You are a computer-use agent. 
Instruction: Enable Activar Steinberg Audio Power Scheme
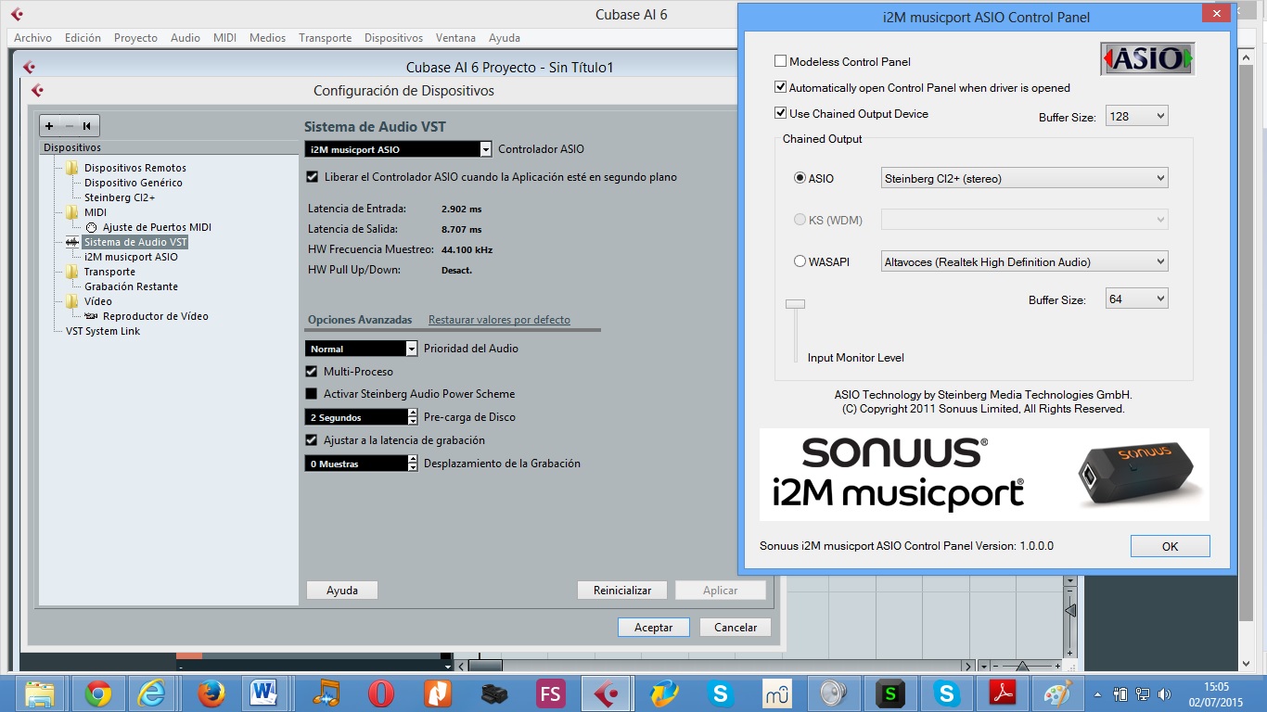[312, 394]
